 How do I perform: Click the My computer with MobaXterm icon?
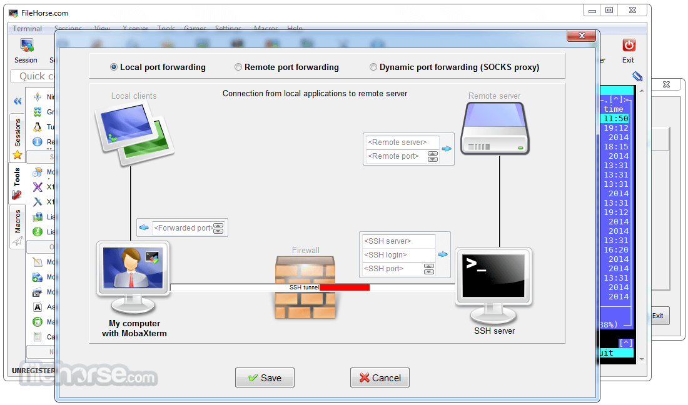pyautogui.click(x=133, y=277)
